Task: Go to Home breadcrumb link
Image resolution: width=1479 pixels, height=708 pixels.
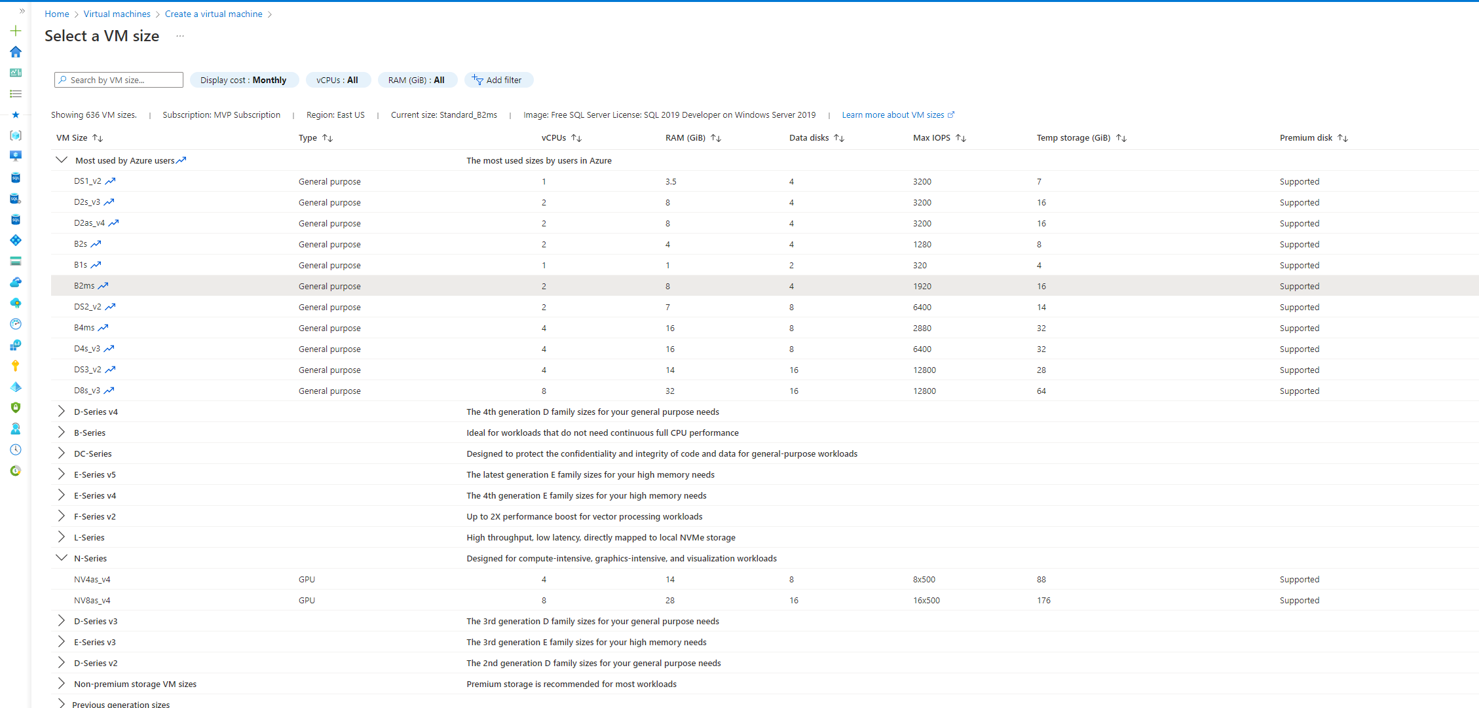Action: coord(57,14)
